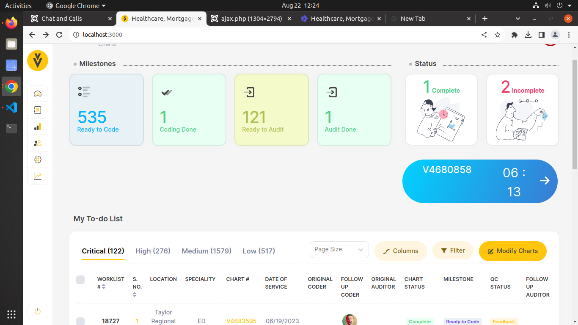Open the Ready to Code milestone card
Viewport: 578px width, 325px height.
pos(107,110)
